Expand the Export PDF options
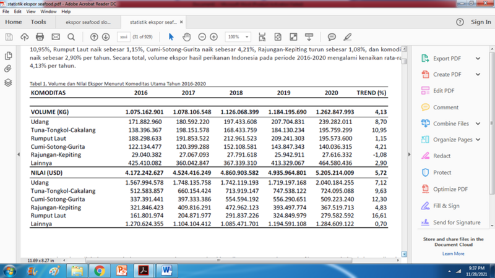Image resolution: width=495 pixels, height=278 pixels. tap(478, 59)
